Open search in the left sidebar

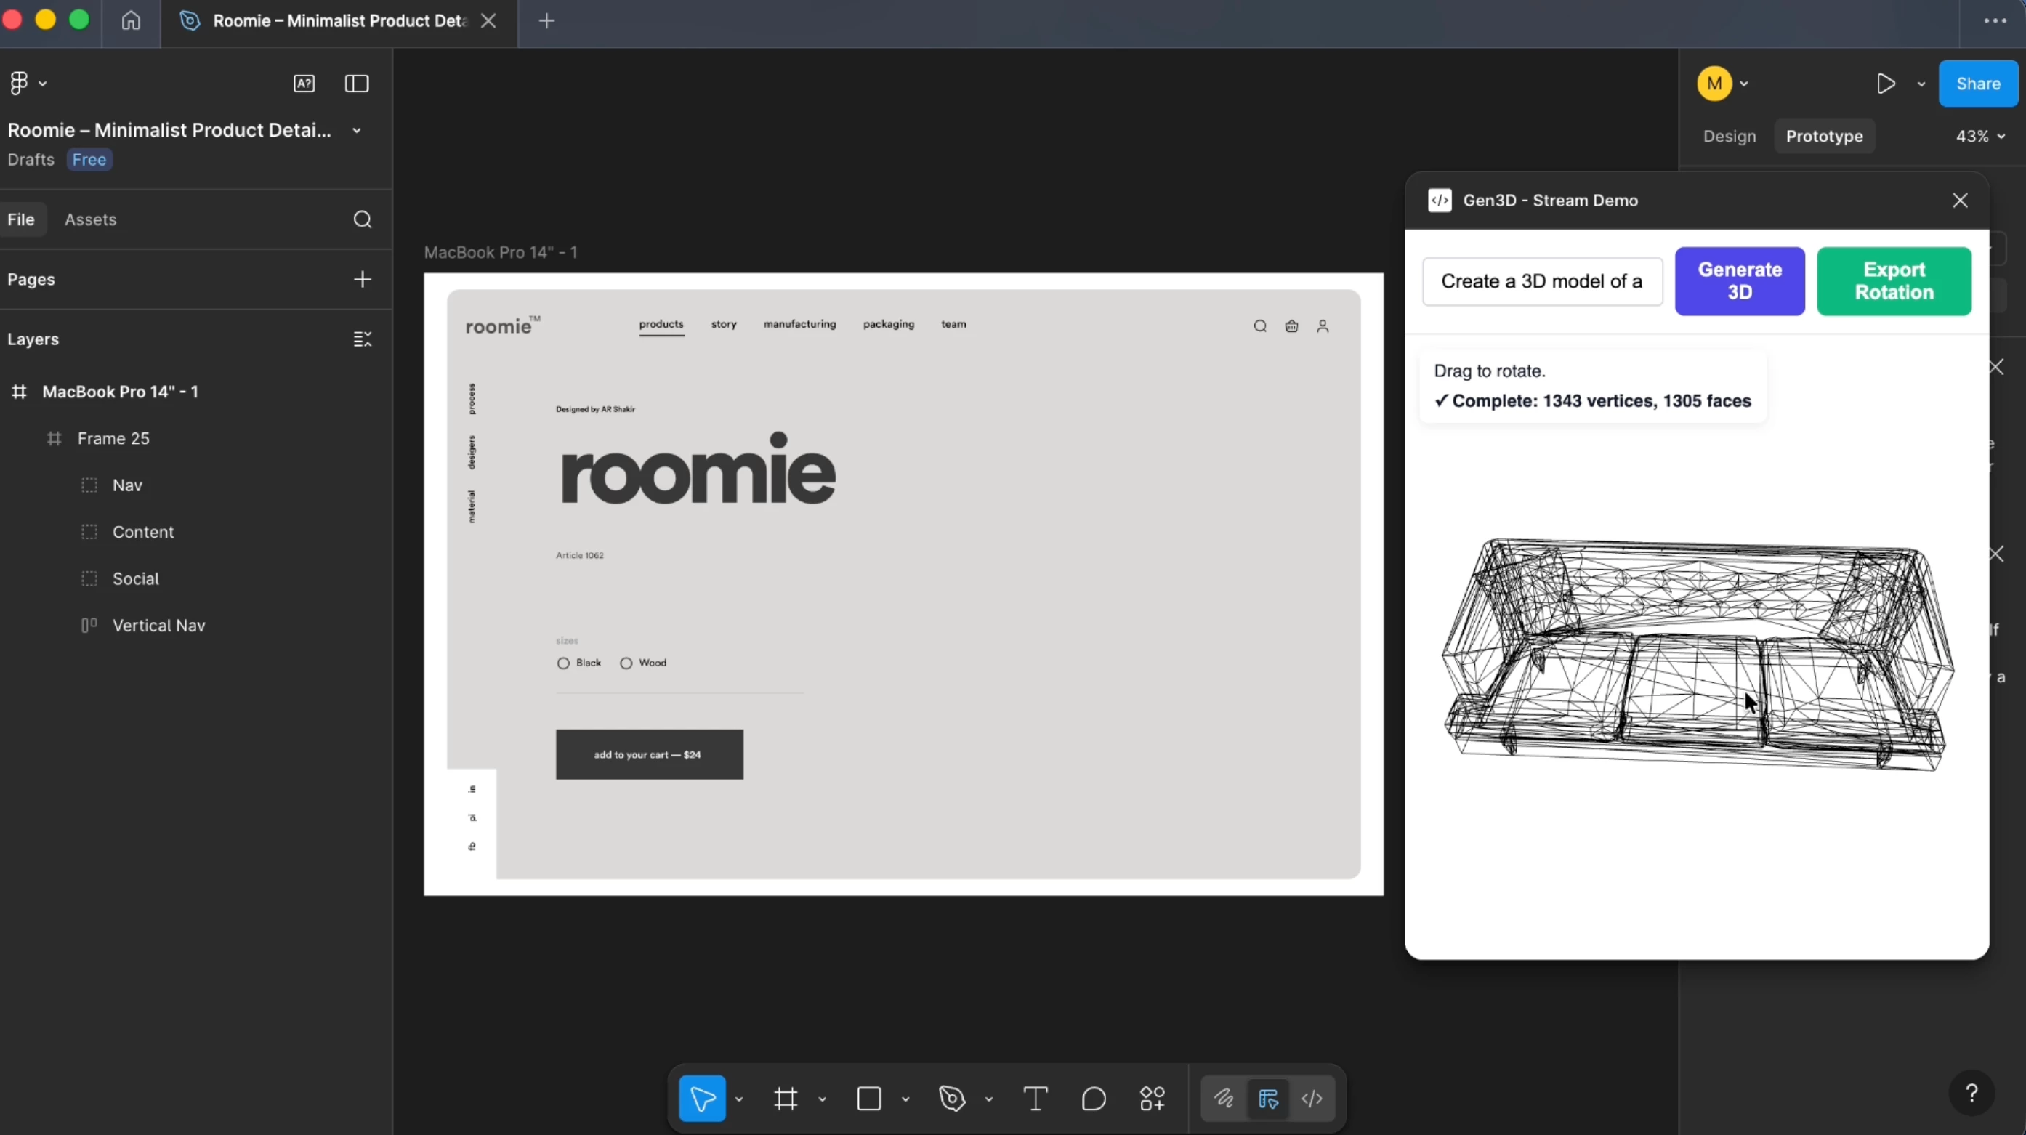(363, 219)
